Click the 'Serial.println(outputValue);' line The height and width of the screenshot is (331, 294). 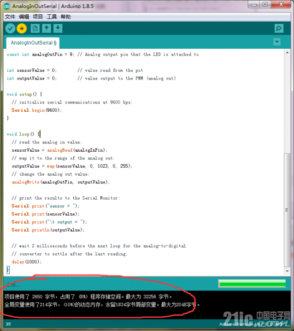(x=48, y=230)
